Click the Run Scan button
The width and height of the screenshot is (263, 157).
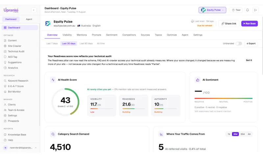click(250, 24)
